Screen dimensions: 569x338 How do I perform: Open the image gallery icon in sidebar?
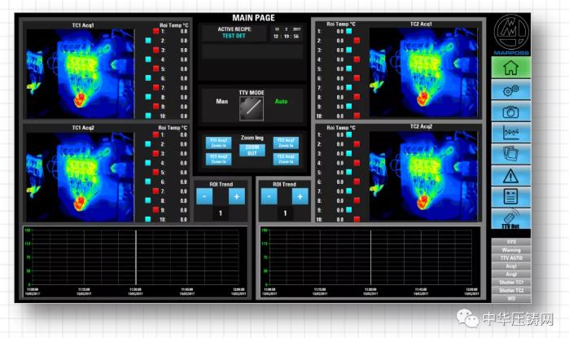coord(511,153)
